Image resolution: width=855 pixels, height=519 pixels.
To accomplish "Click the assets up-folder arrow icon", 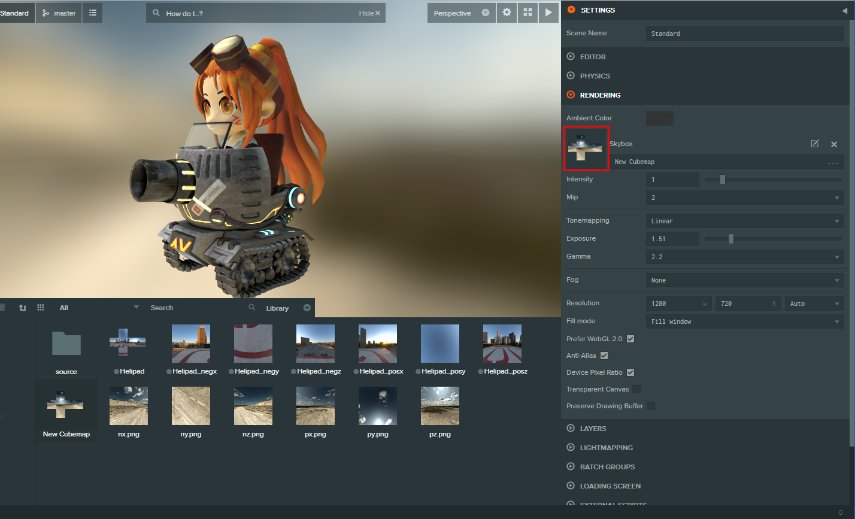I will (22, 308).
